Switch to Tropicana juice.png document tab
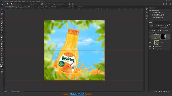The height and width of the screenshot is (96, 172). coord(45,7)
